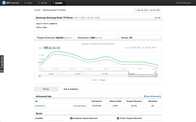Click the Influence Rate column header
This screenshot has height=122, width=196.
coord(115,101)
